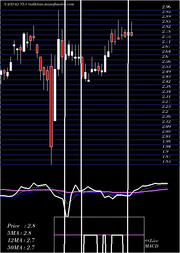Click the 2.56 price level label

click(166, 62)
